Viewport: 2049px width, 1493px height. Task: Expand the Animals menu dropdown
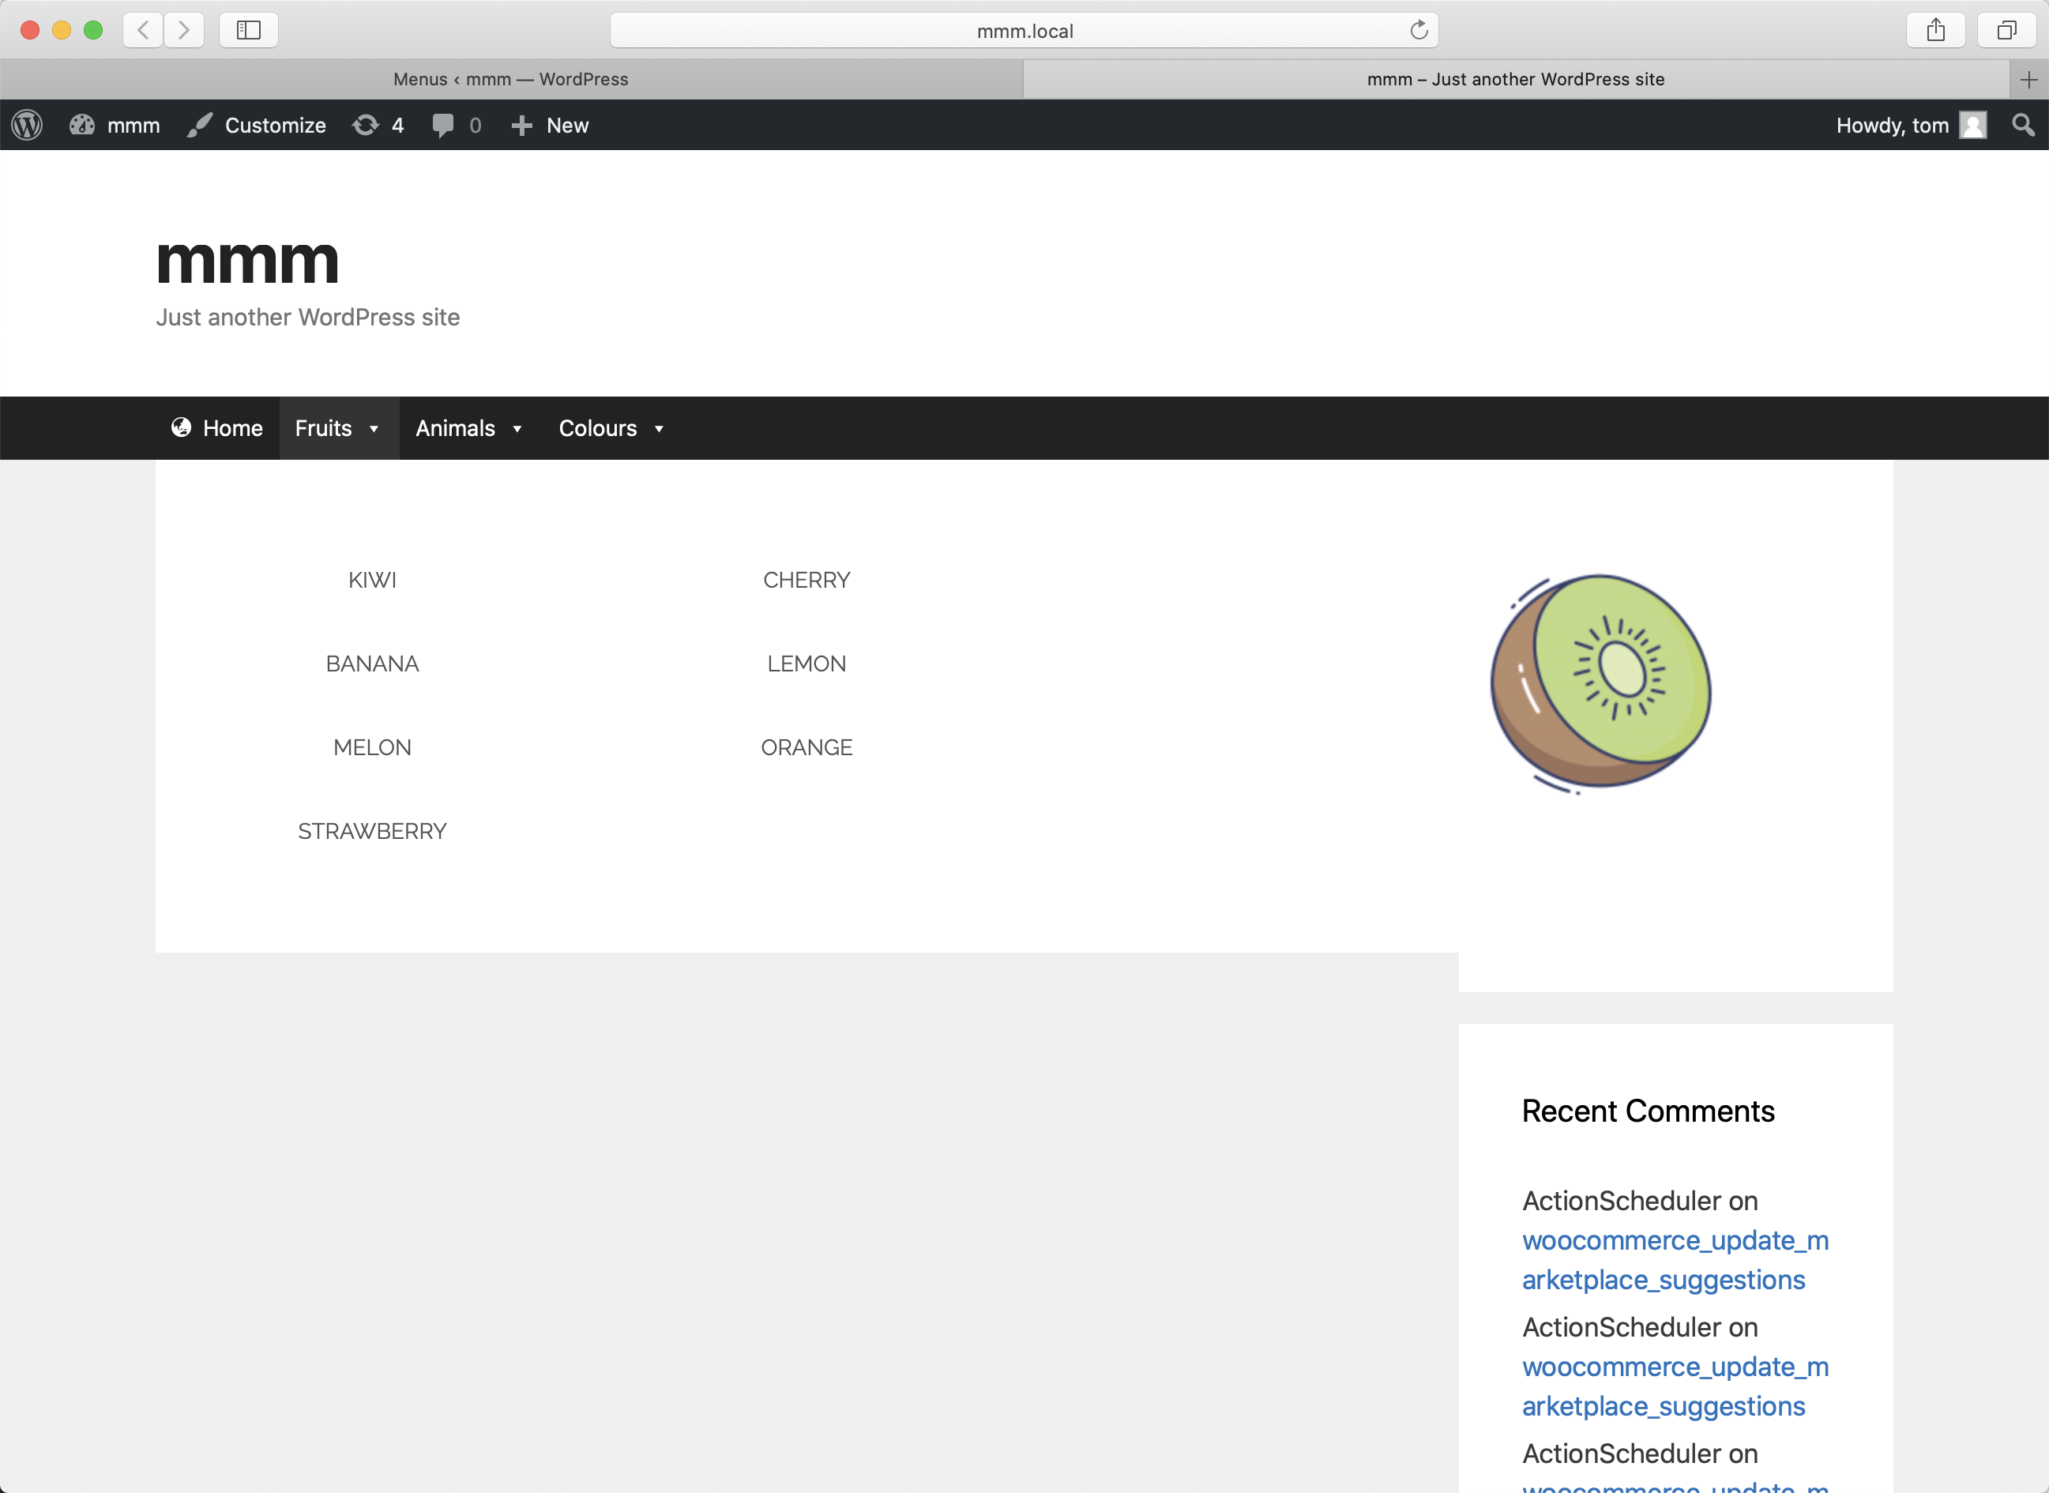[x=469, y=428]
